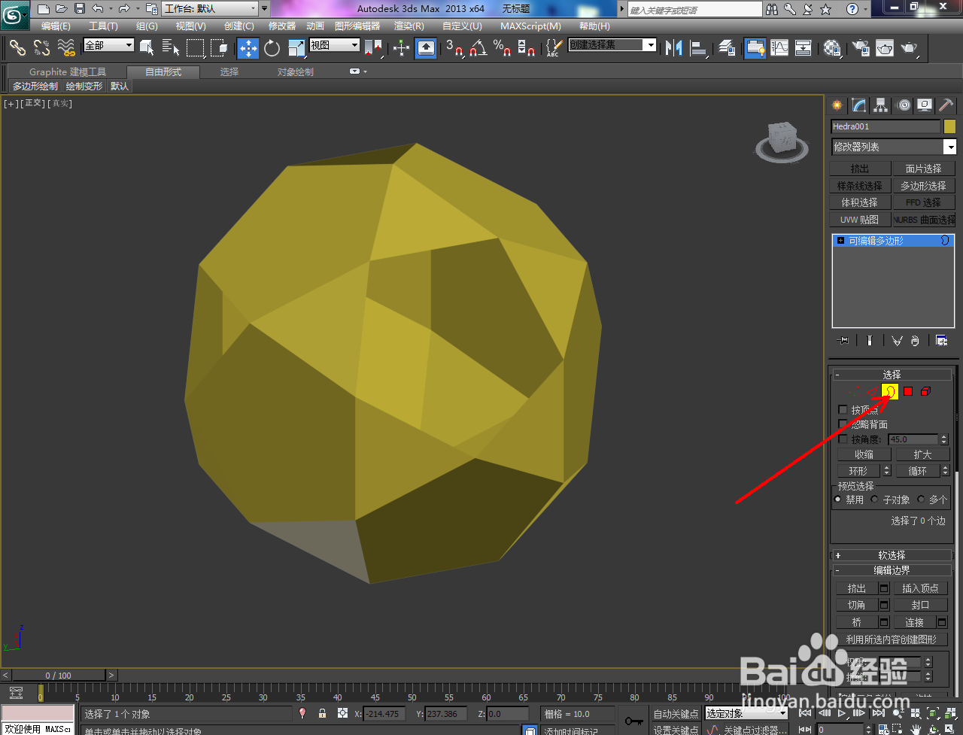Collapse the 编辑边界 rollout
The width and height of the screenshot is (963, 735).
click(892, 570)
